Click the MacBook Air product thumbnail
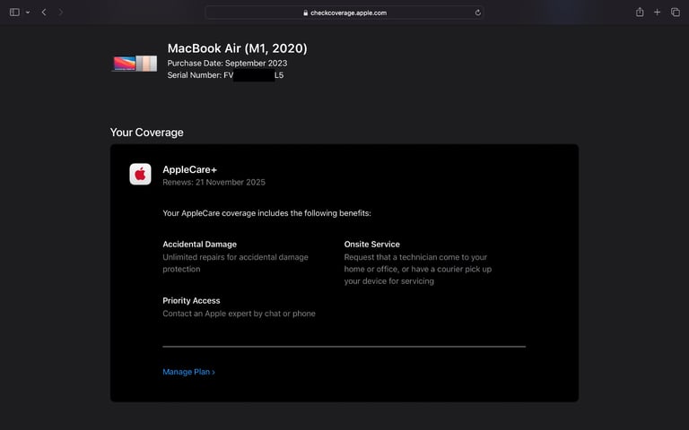Viewport: 689px width, 430px height. click(x=135, y=64)
